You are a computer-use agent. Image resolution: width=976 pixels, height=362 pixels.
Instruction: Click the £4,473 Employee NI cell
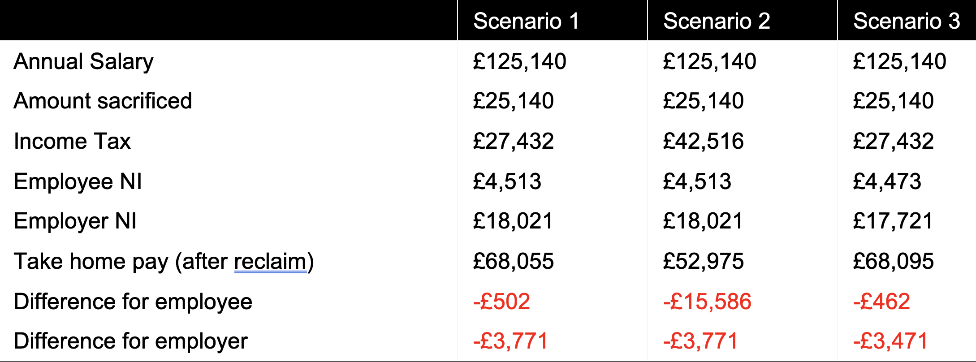(x=887, y=181)
